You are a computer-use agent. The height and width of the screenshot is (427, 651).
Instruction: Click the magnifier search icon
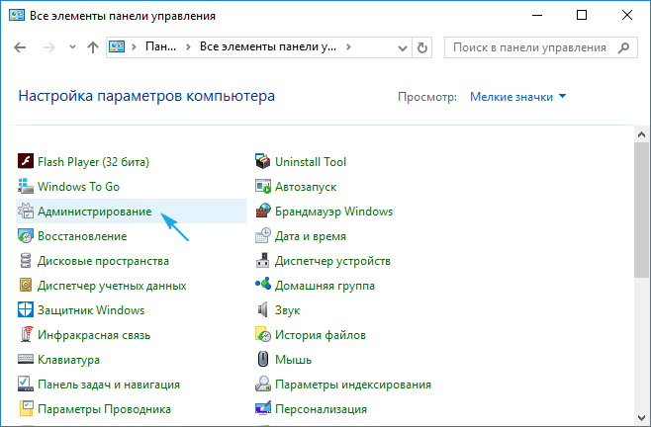pyautogui.click(x=623, y=47)
